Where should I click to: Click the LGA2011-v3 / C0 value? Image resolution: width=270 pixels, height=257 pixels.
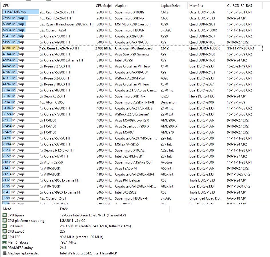pyautogui.click(x=73, y=220)
